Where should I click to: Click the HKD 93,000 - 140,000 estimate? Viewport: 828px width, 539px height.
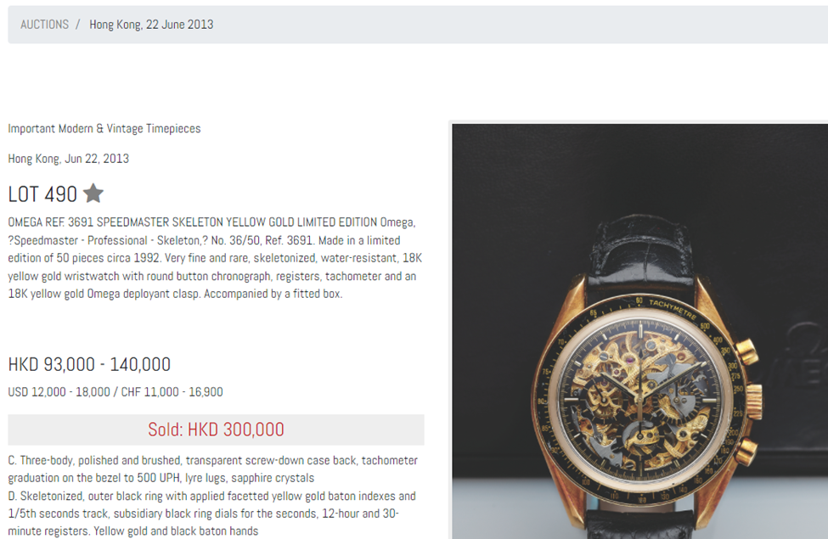click(89, 364)
